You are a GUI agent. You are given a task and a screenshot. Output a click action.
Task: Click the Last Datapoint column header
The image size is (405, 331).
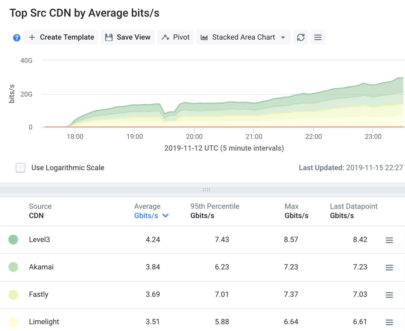point(354,211)
